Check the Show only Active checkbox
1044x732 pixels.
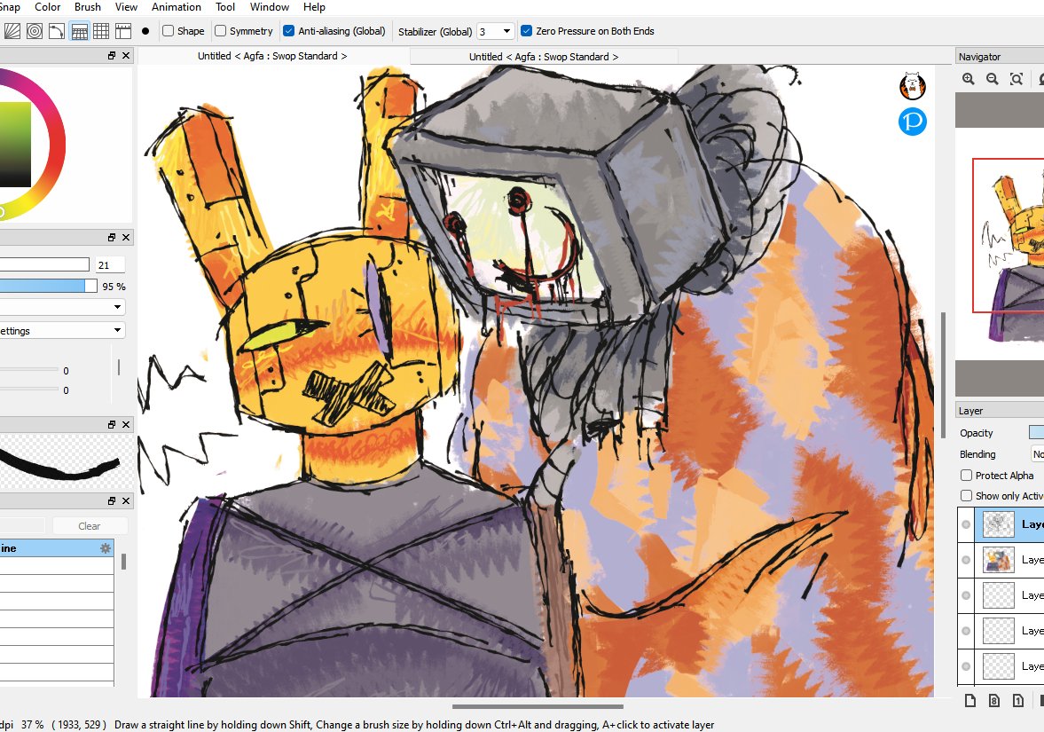[x=966, y=496]
